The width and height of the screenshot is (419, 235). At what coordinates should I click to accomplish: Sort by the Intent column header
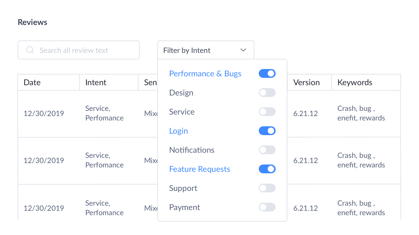point(96,83)
